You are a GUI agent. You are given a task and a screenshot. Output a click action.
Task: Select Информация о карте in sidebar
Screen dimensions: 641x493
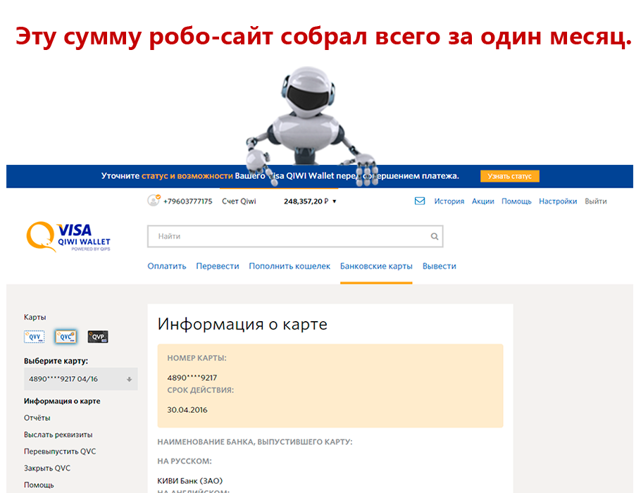point(62,401)
